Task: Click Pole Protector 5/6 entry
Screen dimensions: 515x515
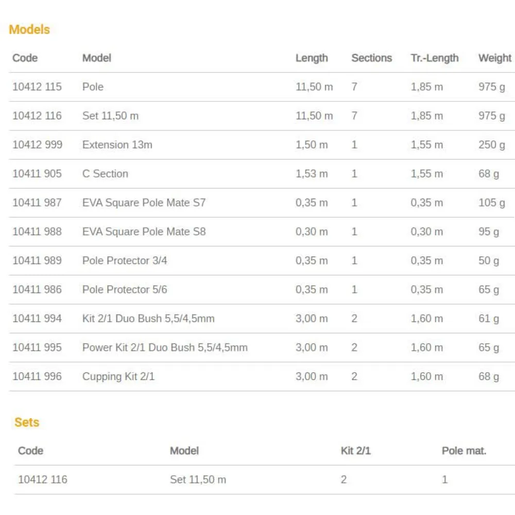Action: (125, 289)
